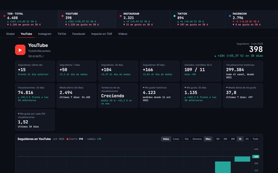Click the red dot beside TDR · TOTAL
Screen dimensions: 278x173
click(x=4, y=16)
